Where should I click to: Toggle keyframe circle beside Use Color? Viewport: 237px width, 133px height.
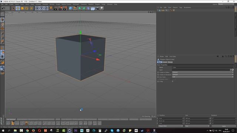click(158, 77)
